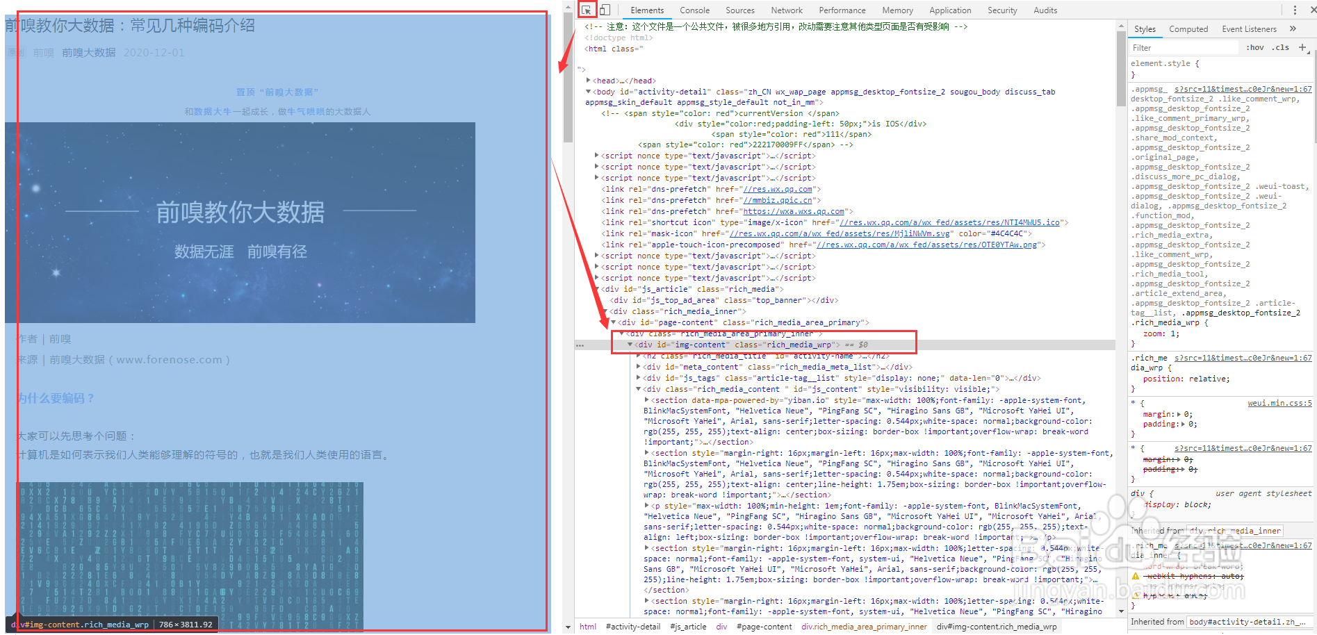Collapse the body#activity-detail node
Image resolution: width=1317 pixels, height=635 pixels.
pyautogui.click(x=589, y=92)
